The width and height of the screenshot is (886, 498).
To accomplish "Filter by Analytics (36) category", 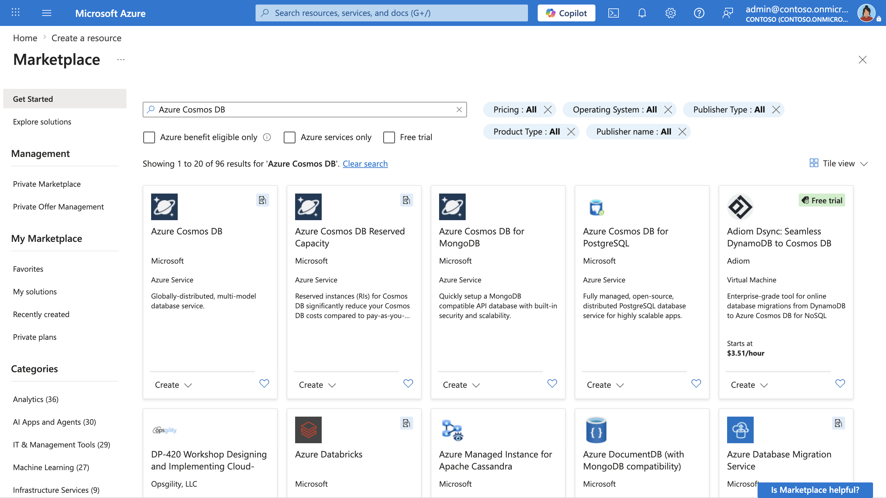I will [36, 399].
